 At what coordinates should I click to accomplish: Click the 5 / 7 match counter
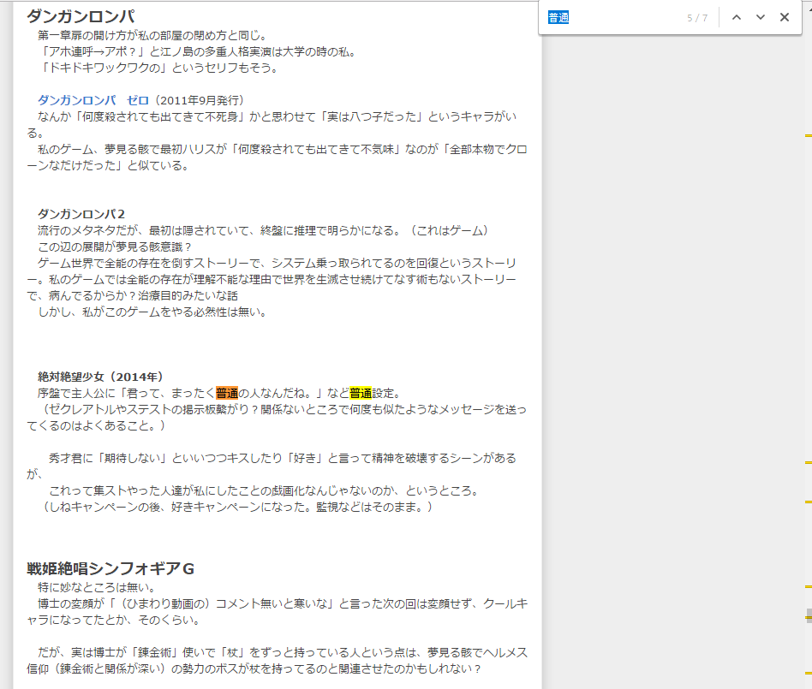point(697,18)
